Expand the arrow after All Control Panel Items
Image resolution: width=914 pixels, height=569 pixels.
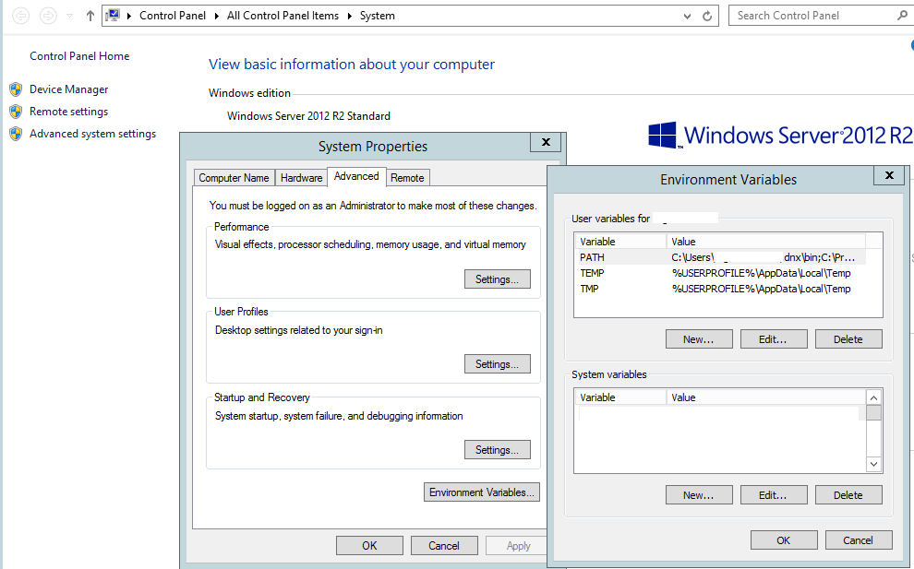[x=349, y=16]
